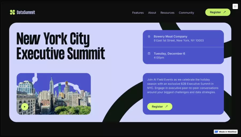The height and width of the screenshot is (137, 241).
Task: Click the Join AI Field Events description paragraph
Action: coord(183,86)
